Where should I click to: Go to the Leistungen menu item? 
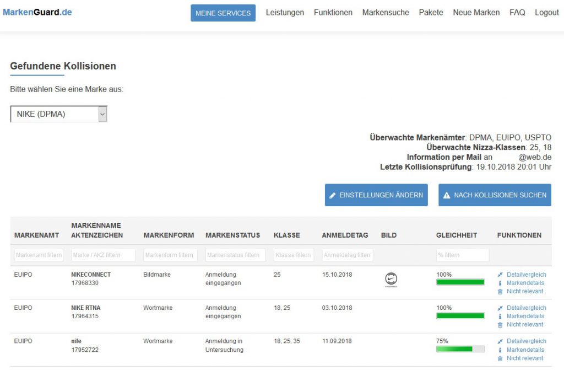tap(285, 13)
